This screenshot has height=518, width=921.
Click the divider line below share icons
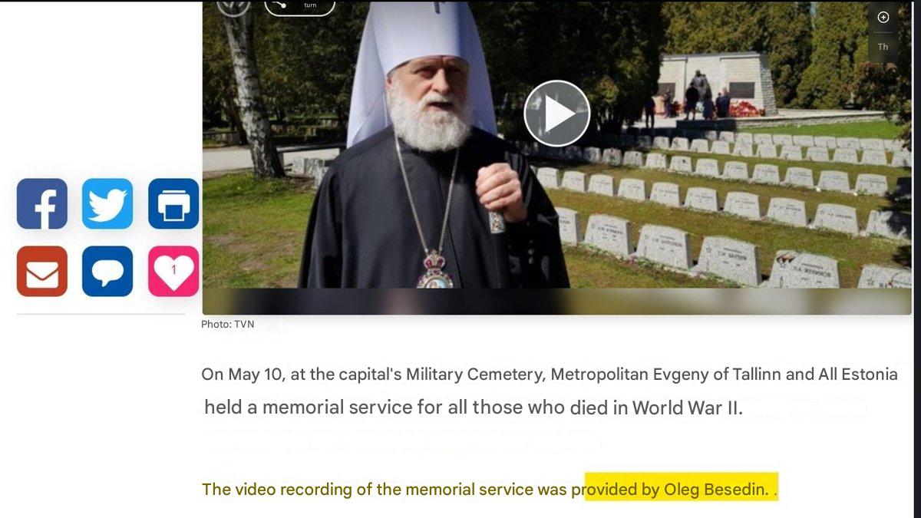click(x=101, y=314)
